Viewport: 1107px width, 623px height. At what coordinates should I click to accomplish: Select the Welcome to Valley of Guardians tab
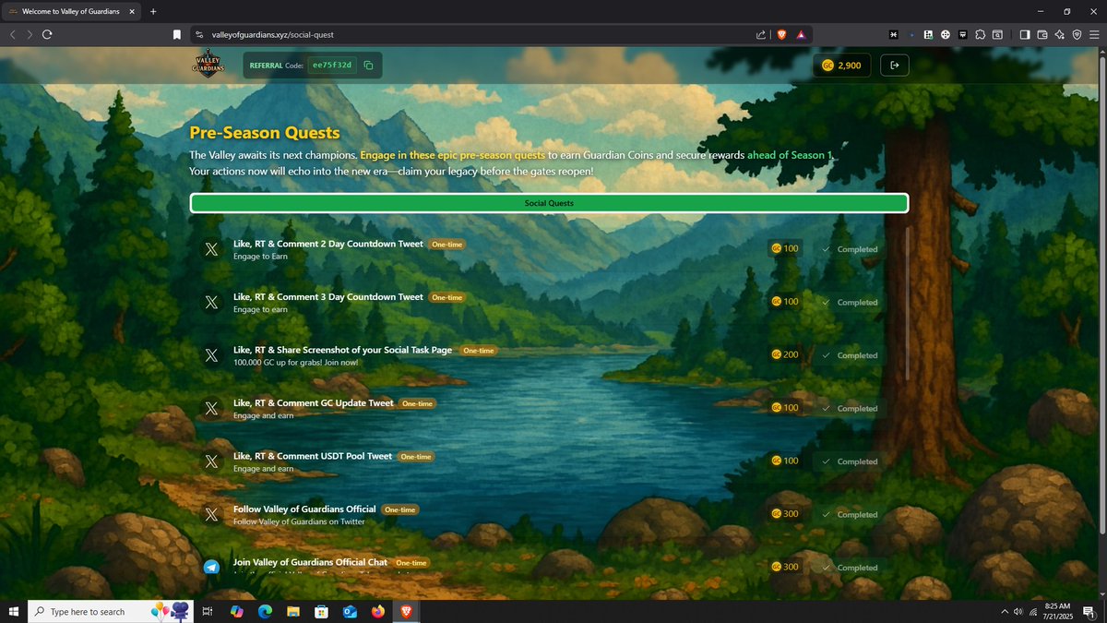point(72,11)
